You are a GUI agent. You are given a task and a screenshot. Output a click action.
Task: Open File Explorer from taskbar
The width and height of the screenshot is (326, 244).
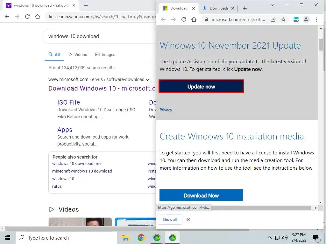(125, 238)
